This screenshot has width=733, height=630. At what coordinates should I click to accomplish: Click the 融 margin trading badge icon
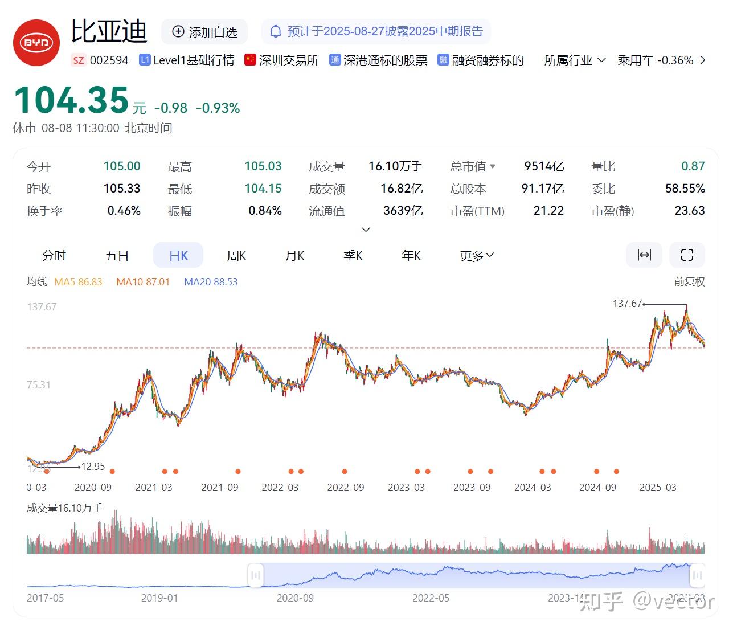point(443,60)
